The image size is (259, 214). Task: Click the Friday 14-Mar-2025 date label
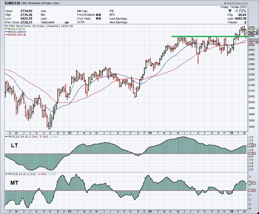click(233, 7)
